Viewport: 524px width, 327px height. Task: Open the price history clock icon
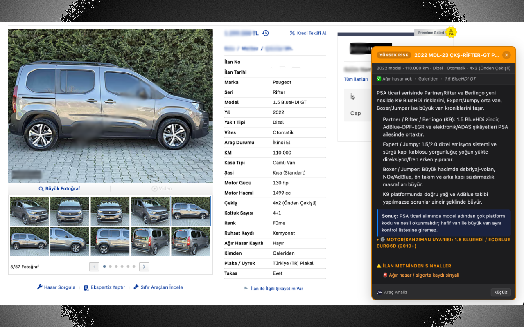265,33
